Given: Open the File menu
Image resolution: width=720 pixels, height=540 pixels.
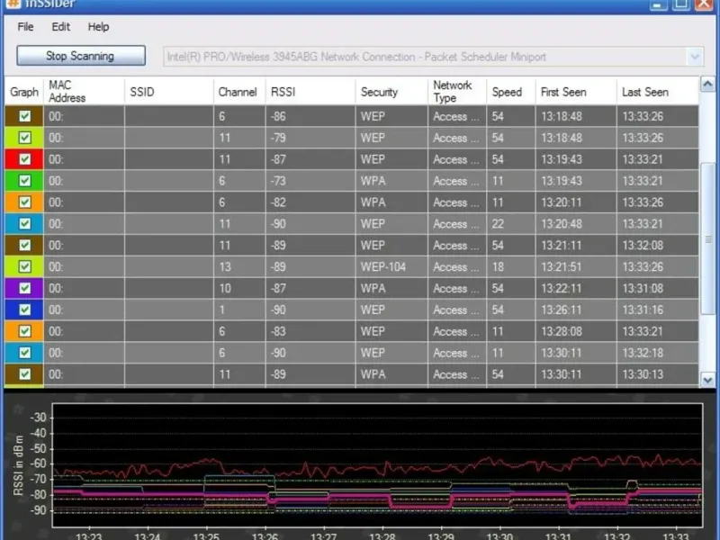Looking at the screenshot, I should [25, 27].
